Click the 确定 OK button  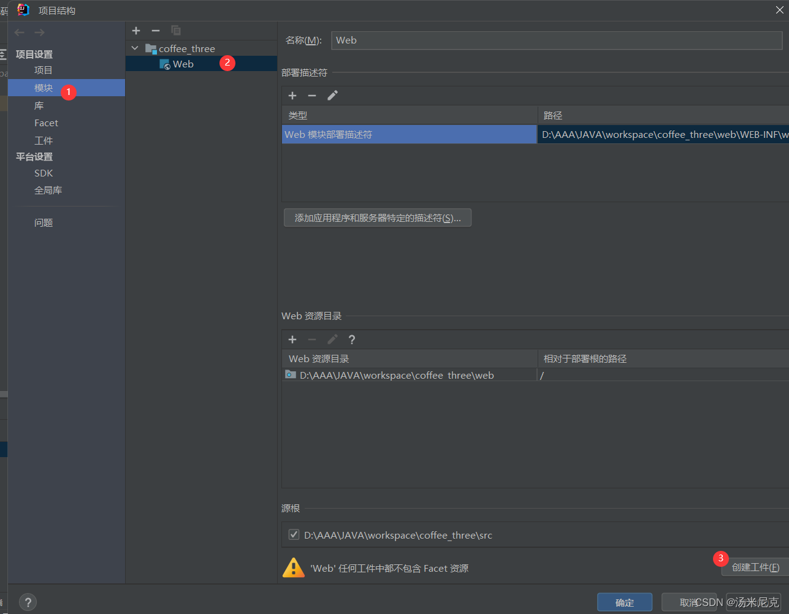[x=625, y=602]
